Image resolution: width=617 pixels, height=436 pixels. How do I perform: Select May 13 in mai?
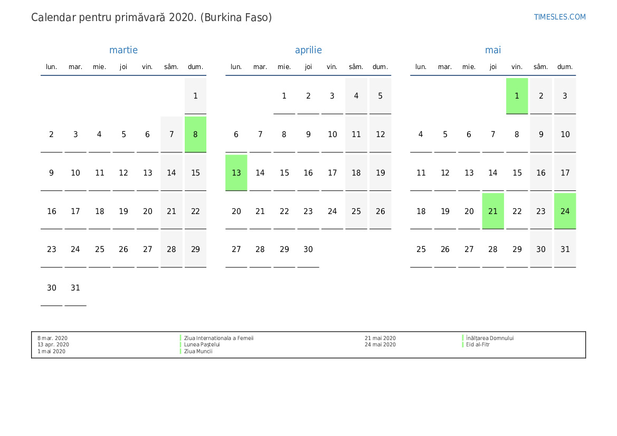[469, 173]
